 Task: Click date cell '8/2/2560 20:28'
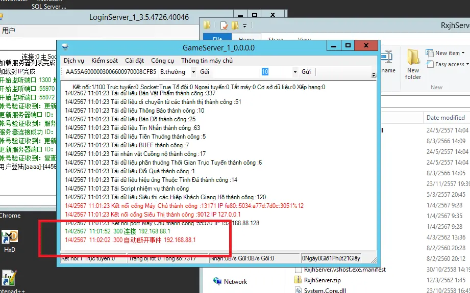pos(446,248)
